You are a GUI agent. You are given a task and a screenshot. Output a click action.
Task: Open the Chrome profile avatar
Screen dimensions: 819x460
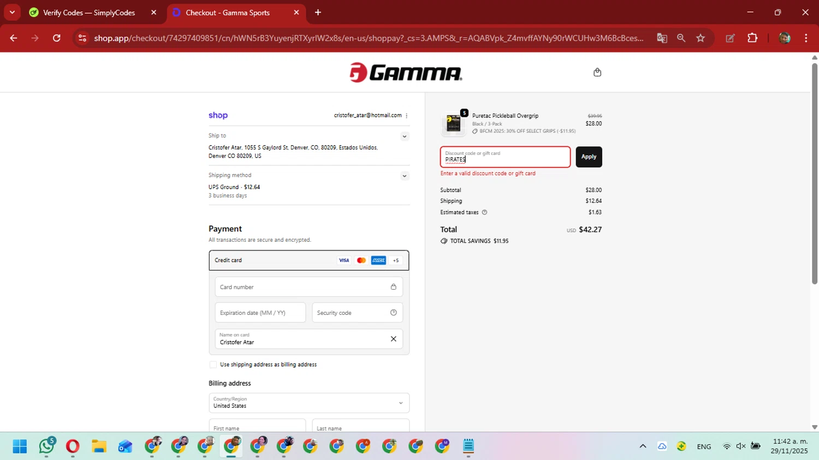coord(785,38)
